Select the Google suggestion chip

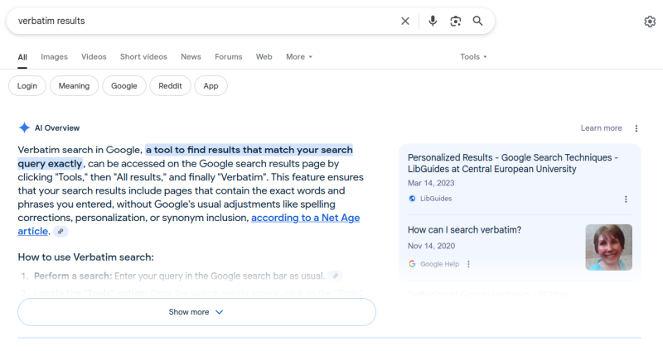coord(124,86)
